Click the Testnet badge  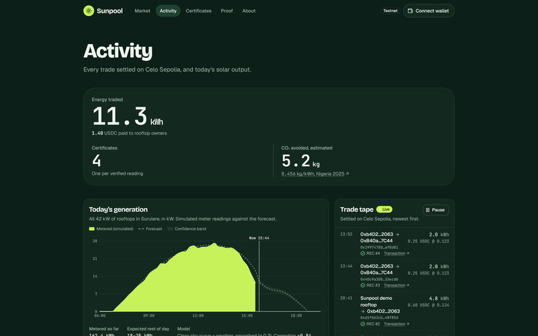click(x=390, y=11)
